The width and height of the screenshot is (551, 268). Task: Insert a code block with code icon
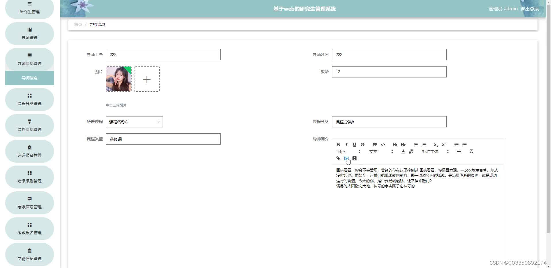pyautogui.click(x=383, y=145)
